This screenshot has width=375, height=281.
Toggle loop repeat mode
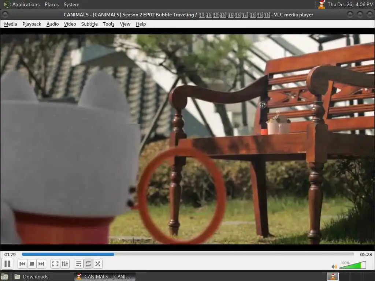pyautogui.click(x=88, y=264)
